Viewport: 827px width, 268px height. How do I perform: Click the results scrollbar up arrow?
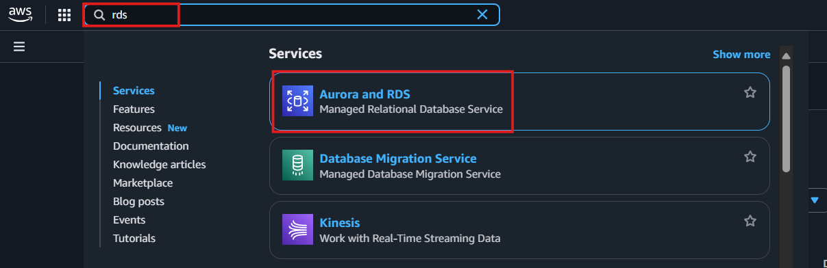pyautogui.click(x=787, y=55)
